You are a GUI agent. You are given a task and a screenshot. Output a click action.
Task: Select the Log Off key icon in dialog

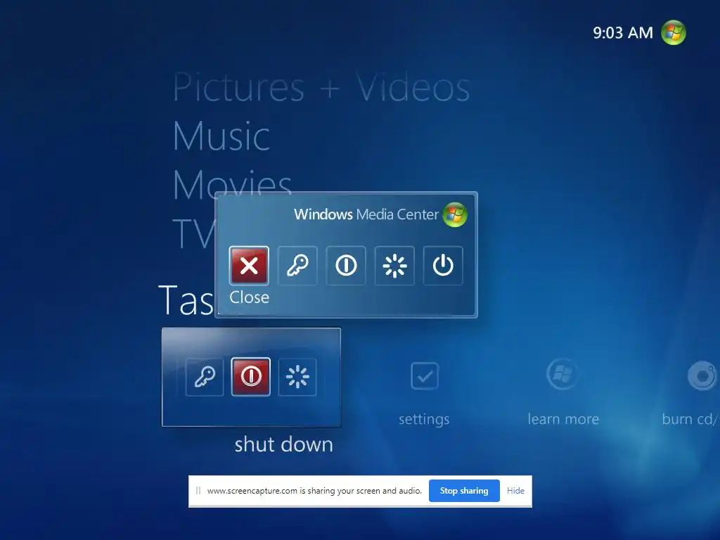click(297, 265)
